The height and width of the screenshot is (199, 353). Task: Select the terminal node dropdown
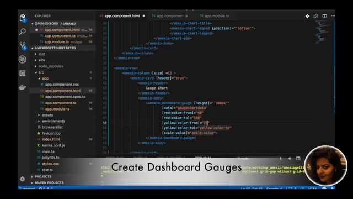point(260,159)
